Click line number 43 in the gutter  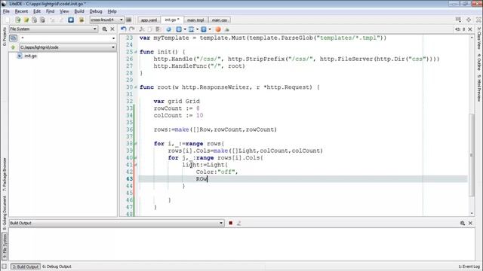[x=129, y=179]
